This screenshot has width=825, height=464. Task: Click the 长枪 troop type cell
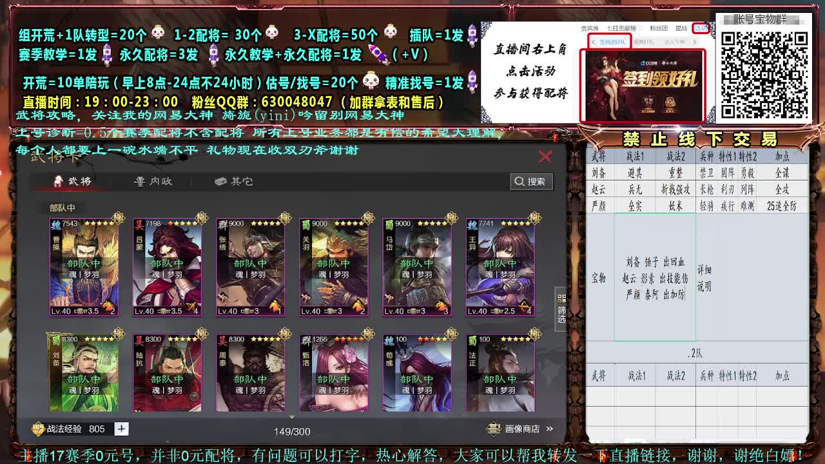[707, 190]
